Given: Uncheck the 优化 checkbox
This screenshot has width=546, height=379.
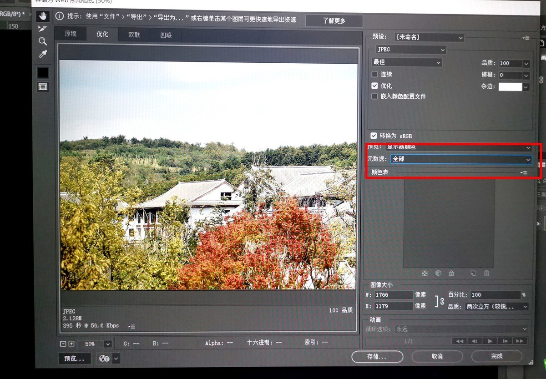Looking at the screenshot, I should (x=375, y=86).
